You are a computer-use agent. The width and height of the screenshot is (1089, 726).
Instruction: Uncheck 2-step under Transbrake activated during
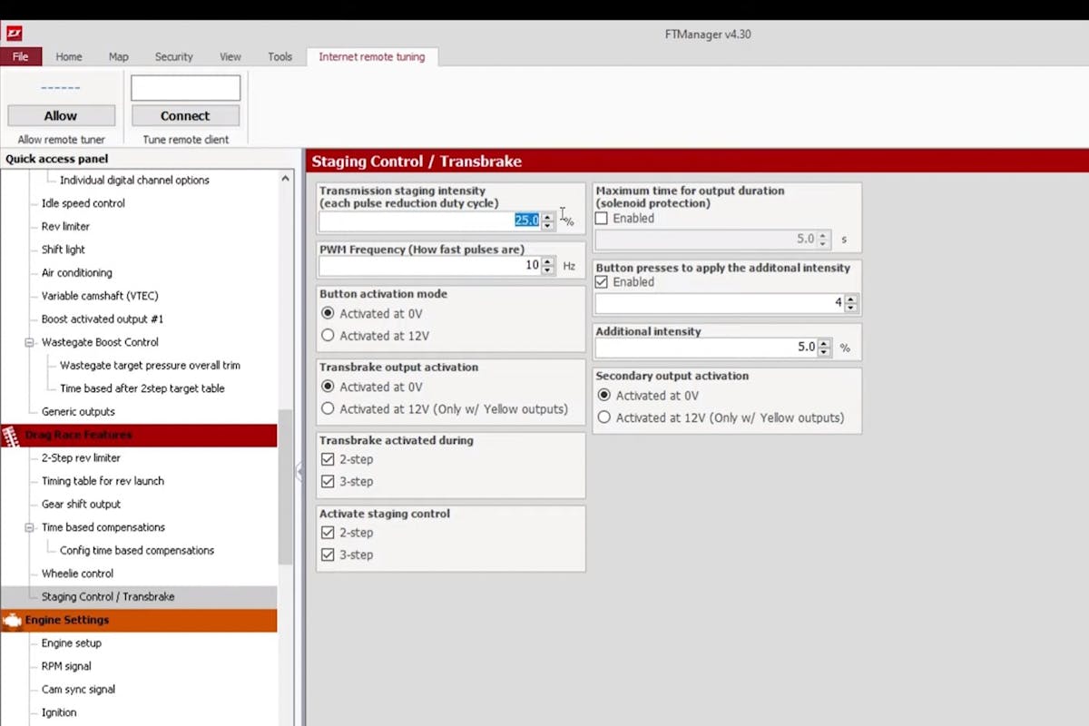coord(328,460)
